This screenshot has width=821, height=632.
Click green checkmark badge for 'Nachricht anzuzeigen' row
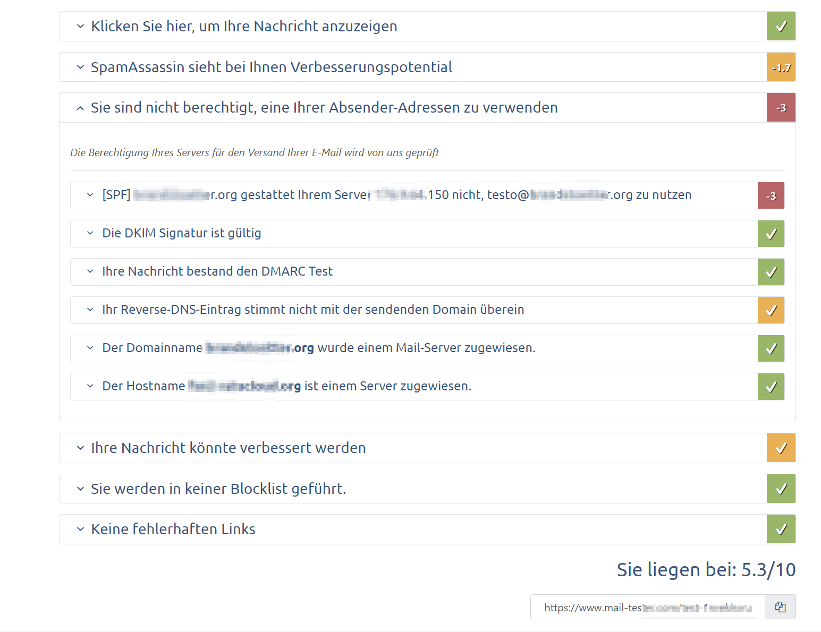[x=781, y=27]
